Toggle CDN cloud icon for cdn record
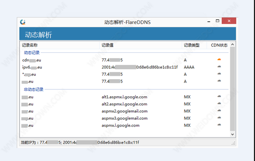The width and height of the screenshot is (255, 161). 219,60
